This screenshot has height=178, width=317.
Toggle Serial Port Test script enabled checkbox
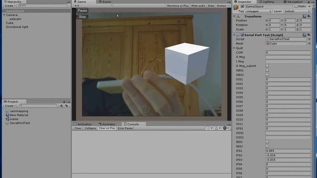[242, 35]
